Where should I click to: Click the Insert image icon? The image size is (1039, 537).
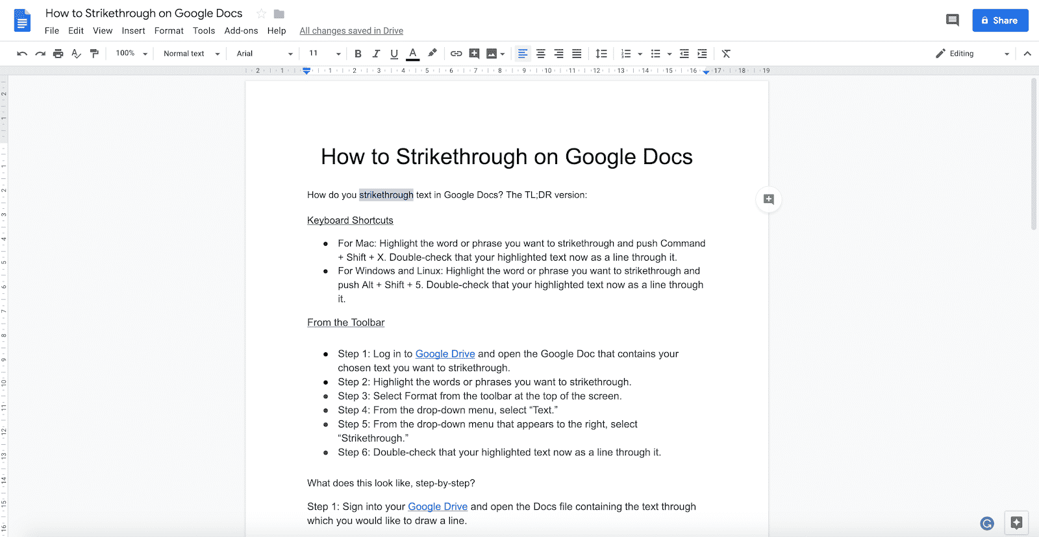[x=492, y=54]
